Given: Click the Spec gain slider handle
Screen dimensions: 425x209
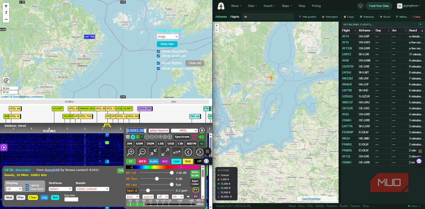Looking at the screenshot, I should (148, 190).
